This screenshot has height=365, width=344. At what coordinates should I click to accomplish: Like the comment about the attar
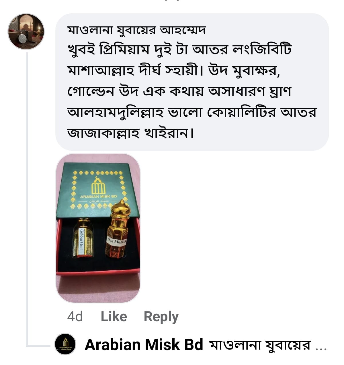(x=114, y=317)
